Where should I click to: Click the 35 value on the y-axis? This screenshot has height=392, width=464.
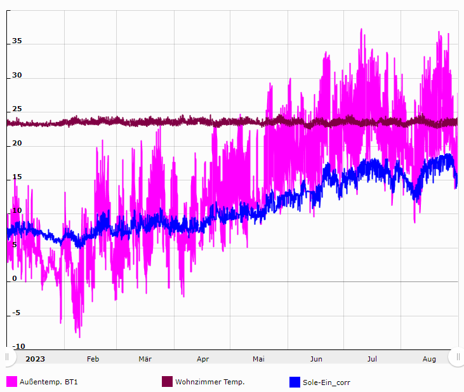17,41
